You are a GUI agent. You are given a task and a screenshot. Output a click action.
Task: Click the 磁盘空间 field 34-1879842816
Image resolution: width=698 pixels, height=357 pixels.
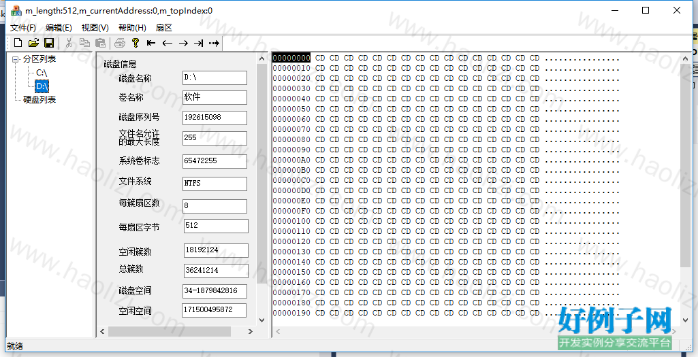(x=215, y=291)
